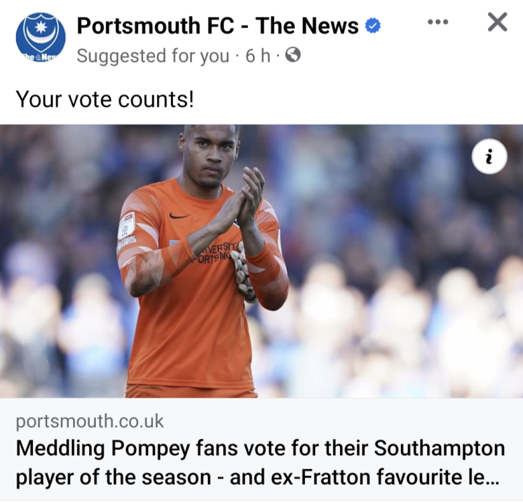The width and height of the screenshot is (523, 502).
Task: Click the Nike logo on the jersey
Action: [x=178, y=216]
